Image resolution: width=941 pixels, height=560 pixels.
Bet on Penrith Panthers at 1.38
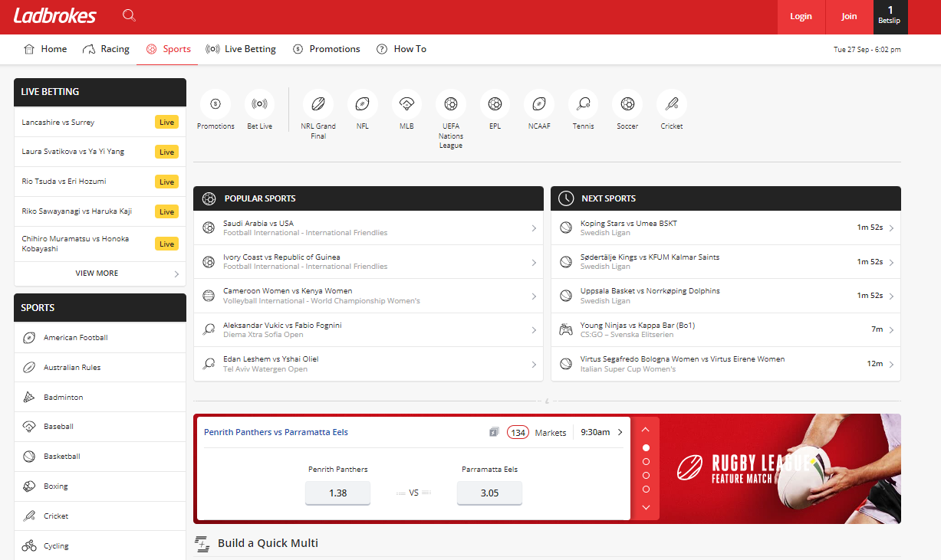tap(337, 493)
